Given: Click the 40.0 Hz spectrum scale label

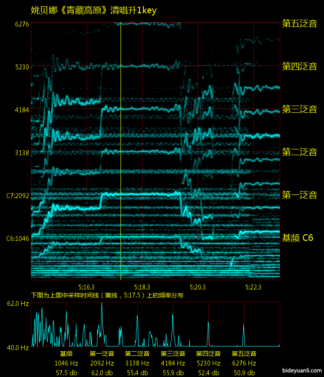Looking at the screenshot, I should tap(18, 348).
